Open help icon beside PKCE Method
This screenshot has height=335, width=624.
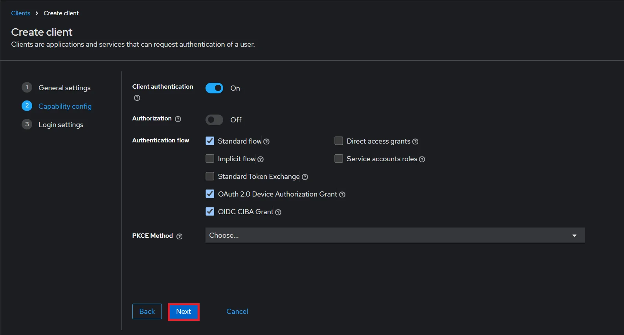(180, 237)
